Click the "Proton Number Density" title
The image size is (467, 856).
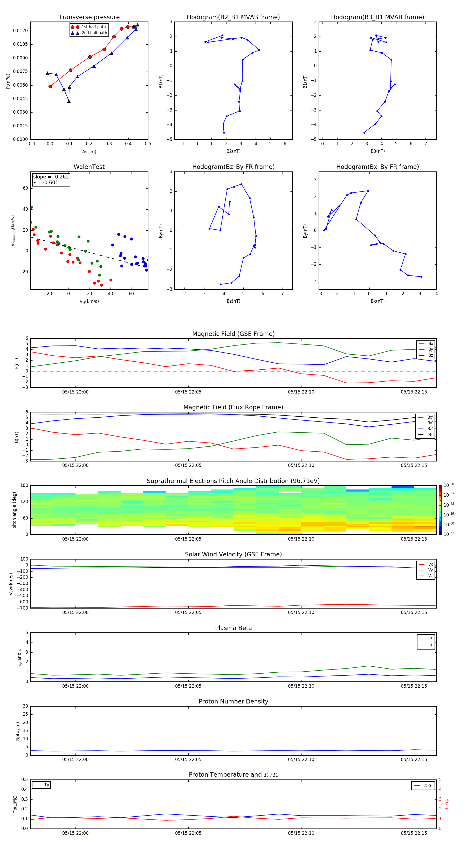(x=233, y=701)
